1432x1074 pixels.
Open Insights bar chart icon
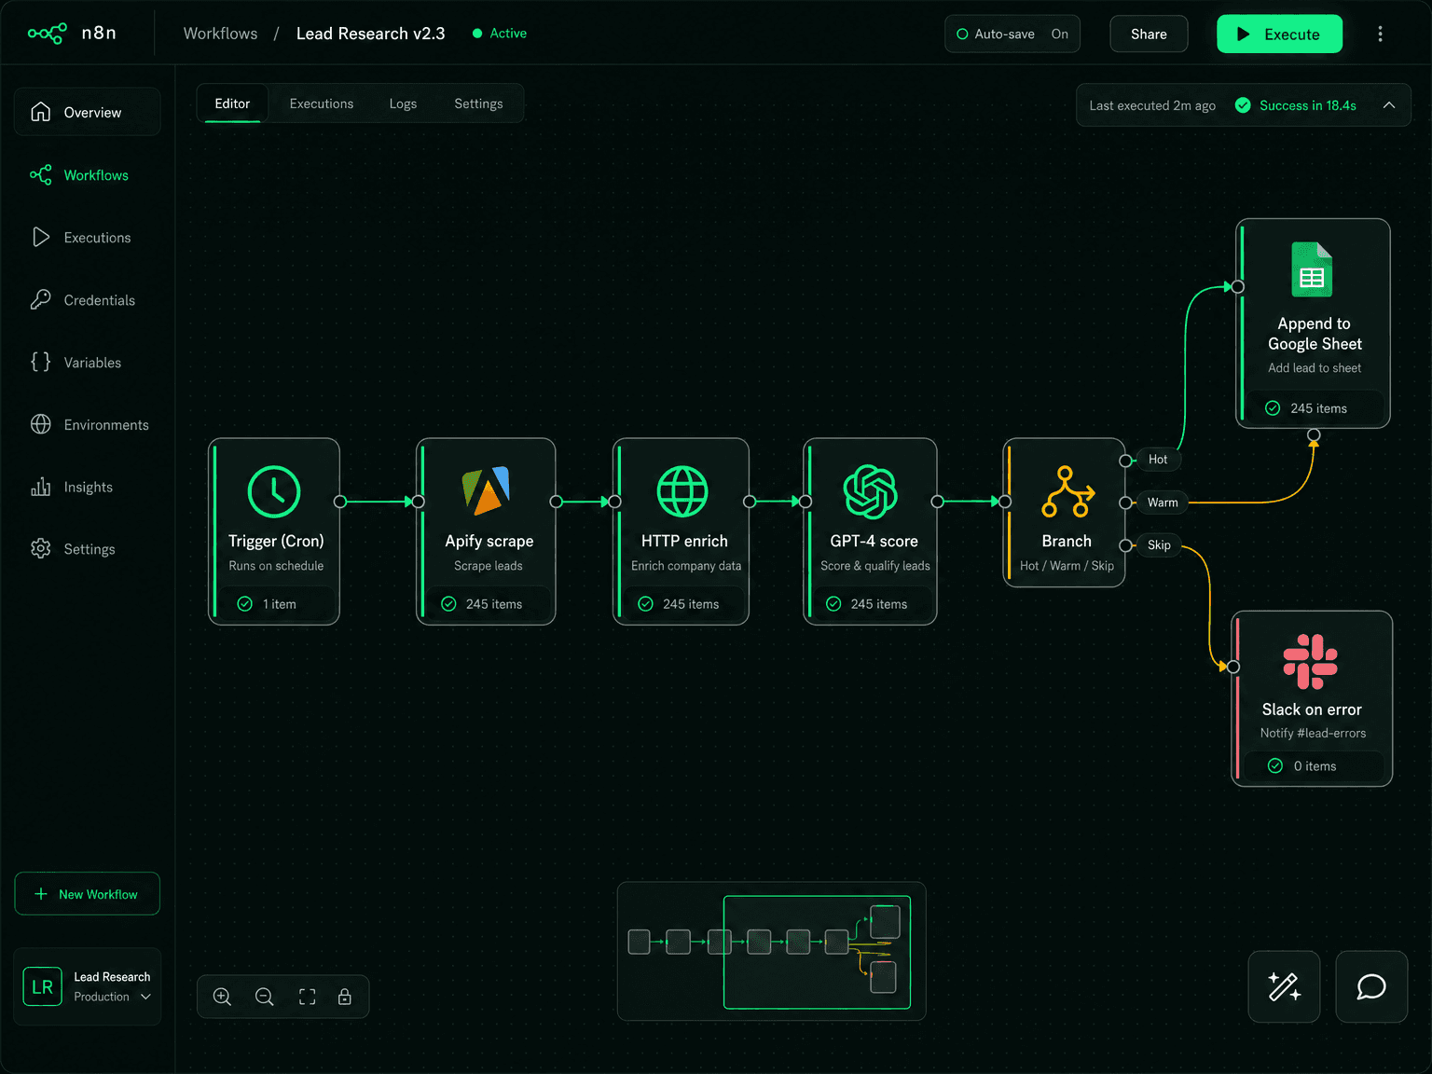coord(40,487)
